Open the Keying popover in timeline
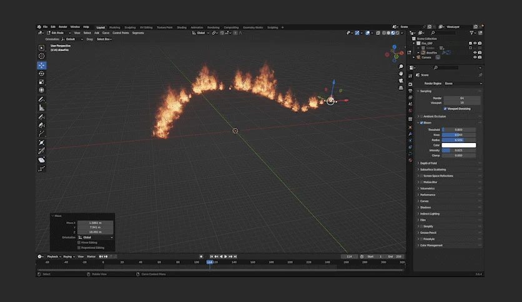Viewport: 522px width, 302px height. point(69,257)
